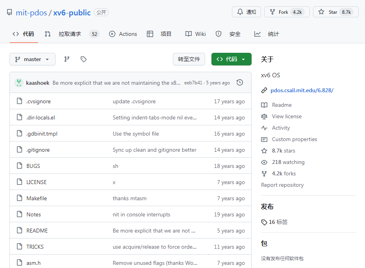The image size is (365, 268).
Task: Click the 转至文件 button
Action: tap(189, 59)
